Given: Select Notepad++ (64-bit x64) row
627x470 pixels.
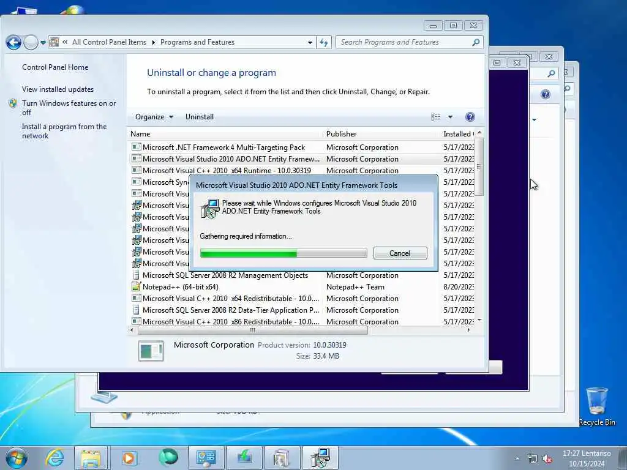Looking at the screenshot, I should tap(302, 286).
